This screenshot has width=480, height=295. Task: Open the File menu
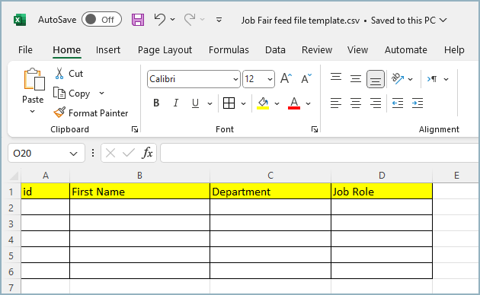click(x=25, y=49)
